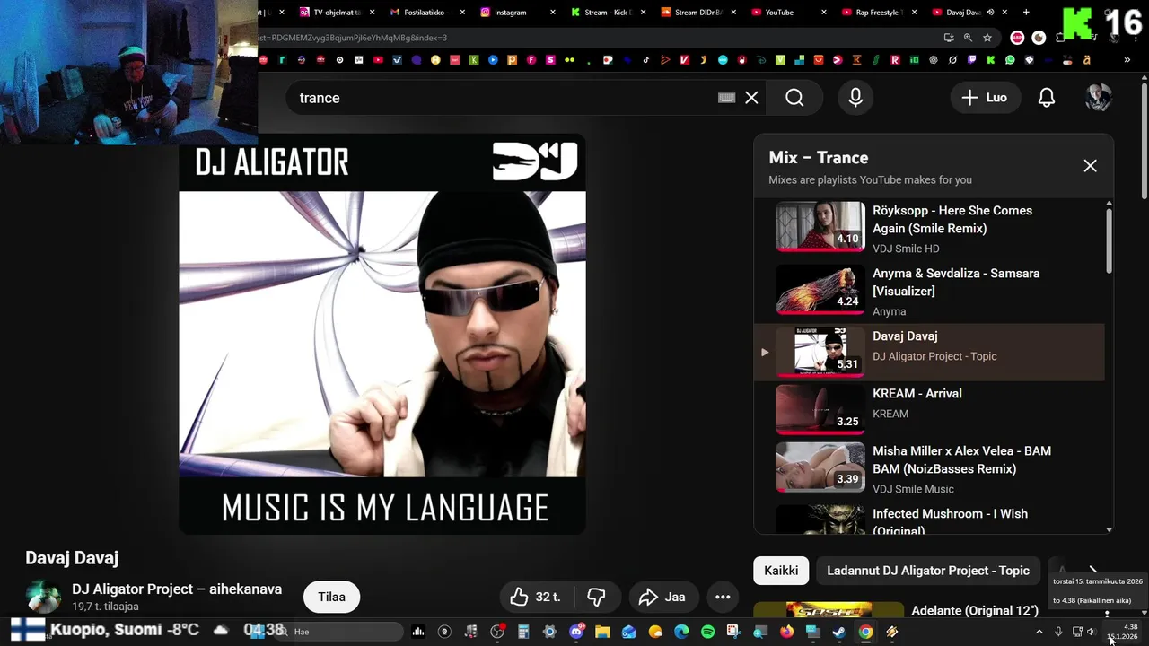
Task: Open Microsoft Edge from the taskbar
Action: click(x=681, y=632)
